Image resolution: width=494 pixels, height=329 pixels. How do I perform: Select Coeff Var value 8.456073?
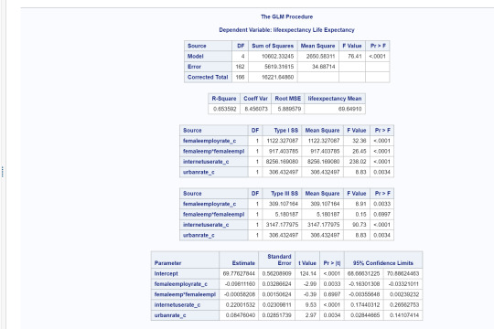256,109
